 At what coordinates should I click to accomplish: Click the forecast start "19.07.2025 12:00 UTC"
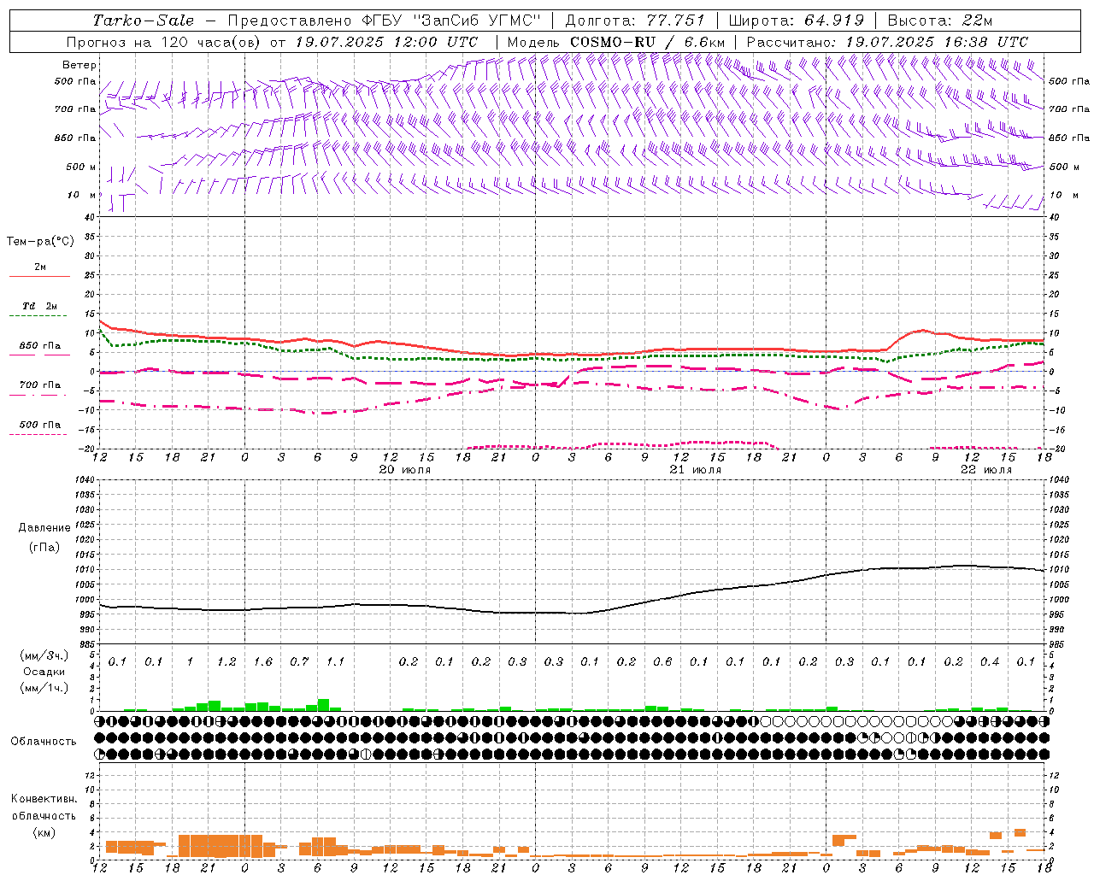pyautogui.click(x=386, y=42)
